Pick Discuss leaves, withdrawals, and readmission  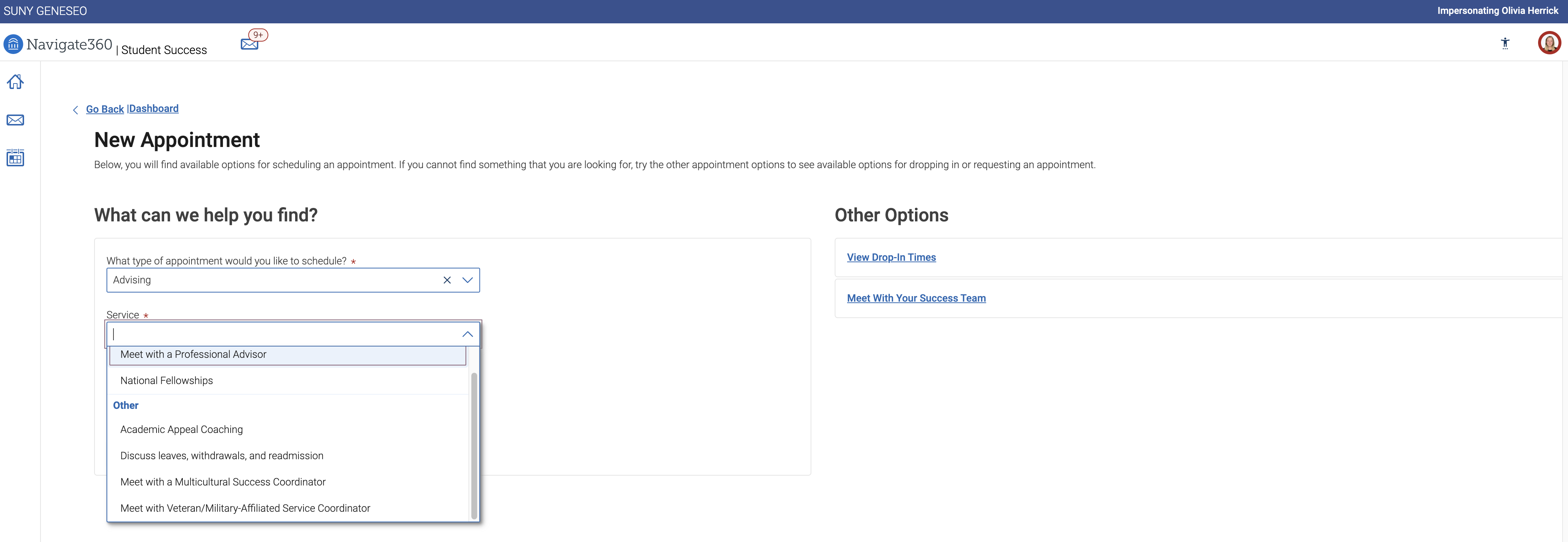coord(221,456)
